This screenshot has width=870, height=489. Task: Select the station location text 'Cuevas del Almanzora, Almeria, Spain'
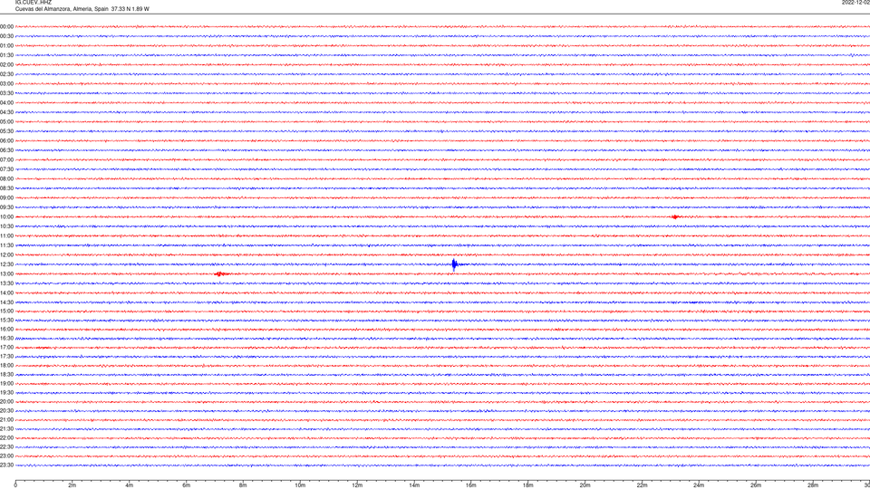(62, 9)
